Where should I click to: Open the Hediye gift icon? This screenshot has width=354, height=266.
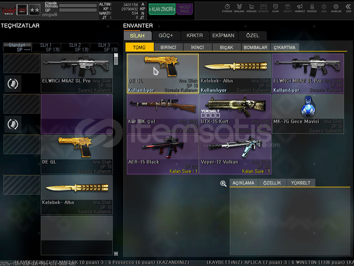[x=288, y=8]
